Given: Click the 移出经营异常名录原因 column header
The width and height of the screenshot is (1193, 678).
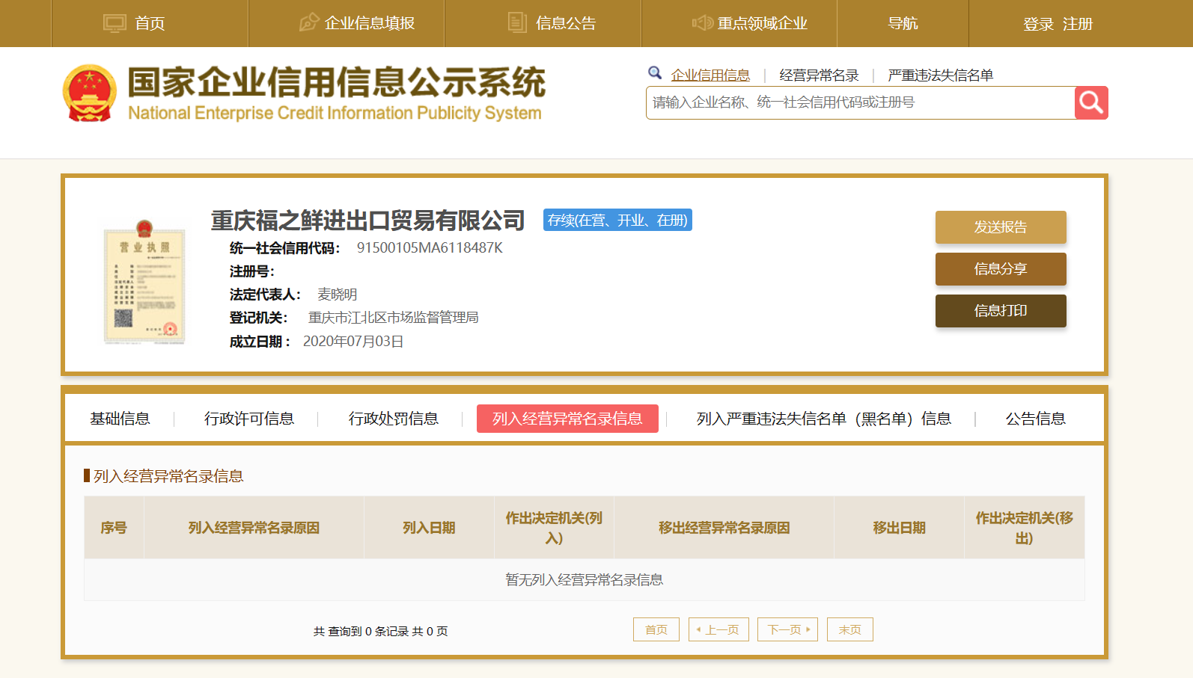Looking at the screenshot, I should click(x=724, y=528).
